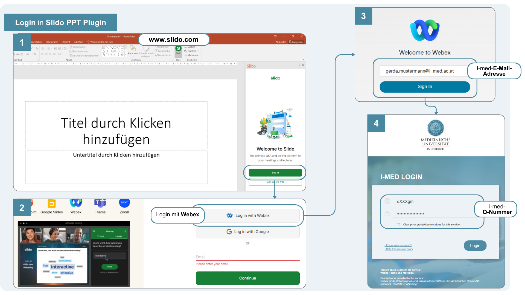Click the green Log in button in the Slido pane
Screen dimensions: 525x295
275,173
